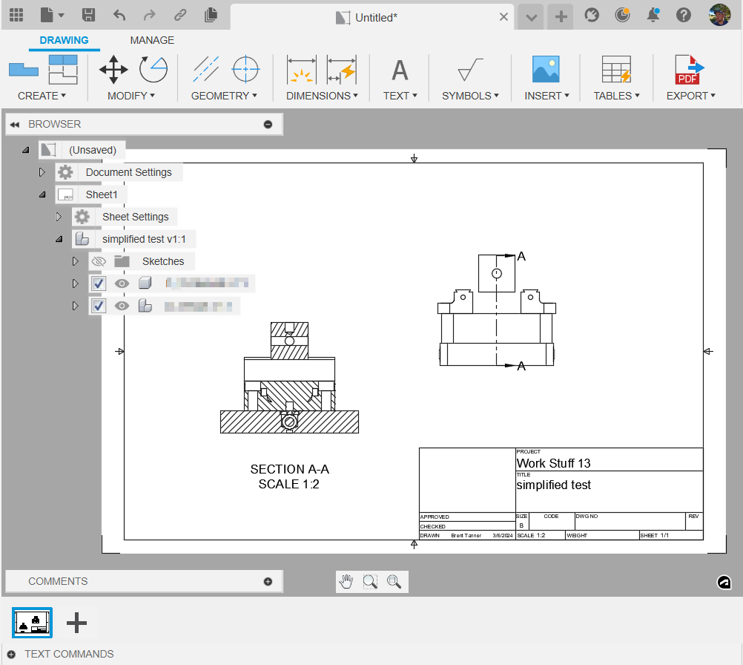
Task: Uncheck the first component checkbox in browser
Action: 98,283
